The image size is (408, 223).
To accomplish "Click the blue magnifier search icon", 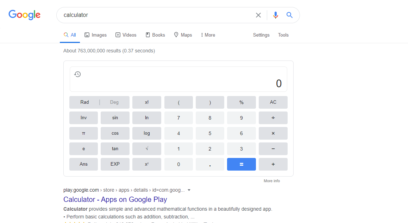I will click(289, 15).
